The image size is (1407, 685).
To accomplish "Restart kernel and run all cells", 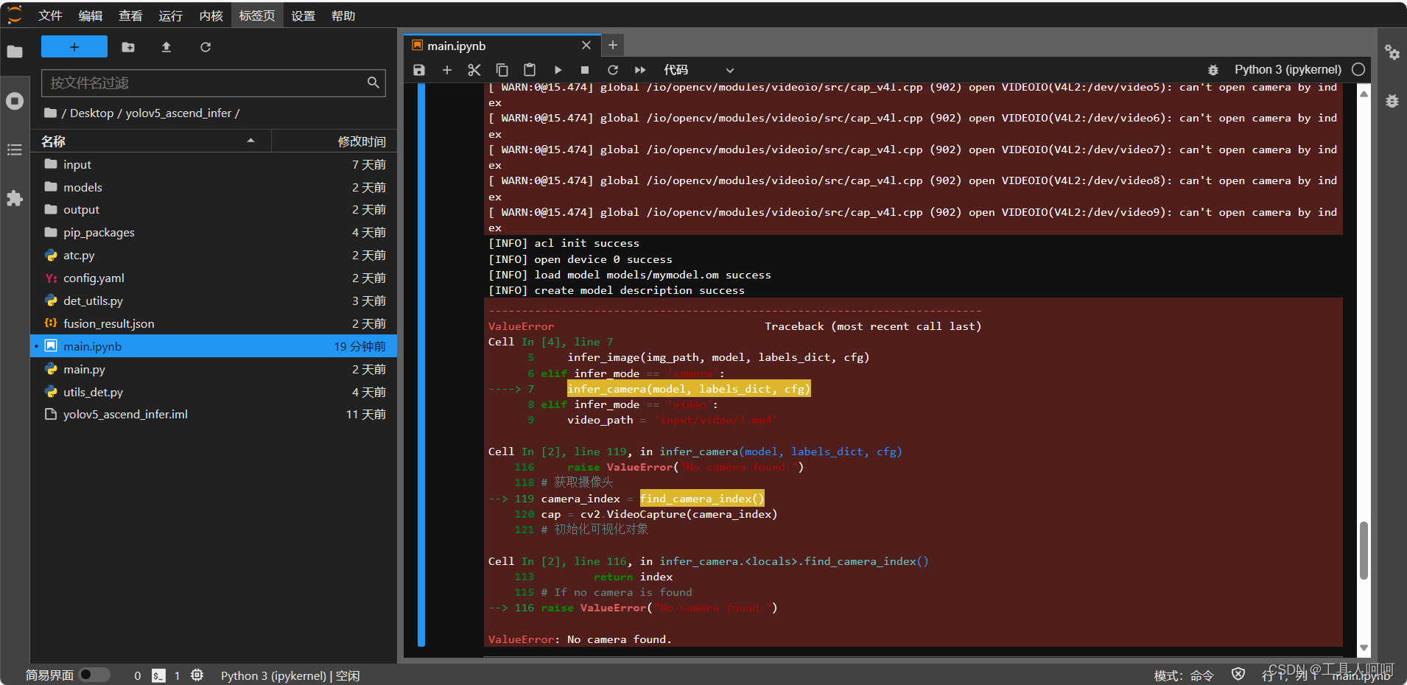I will (640, 70).
